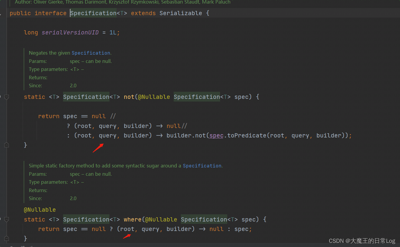Click the 'serialVersionUID' field name

click(70, 32)
